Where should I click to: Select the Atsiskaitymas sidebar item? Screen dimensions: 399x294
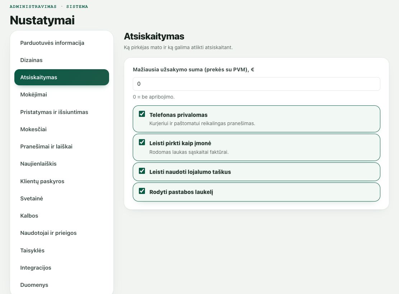(62, 77)
